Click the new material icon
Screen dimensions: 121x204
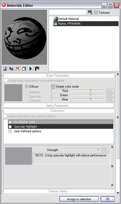[x=5, y=69]
